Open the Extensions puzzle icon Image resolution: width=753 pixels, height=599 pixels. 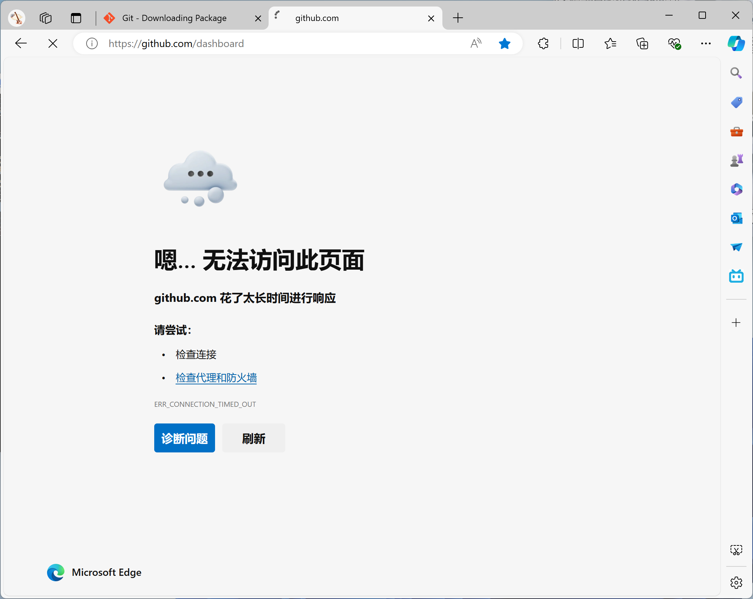click(x=543, y=43)
